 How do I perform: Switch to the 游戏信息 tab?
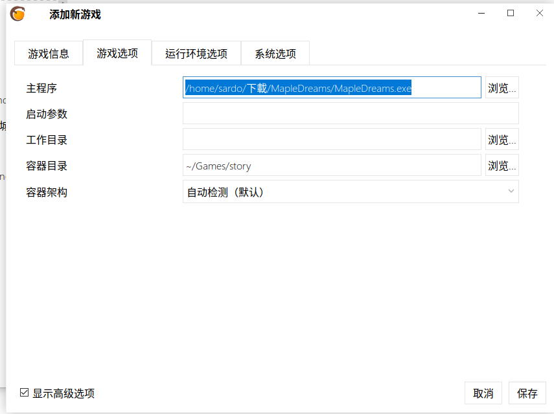click(x=48, y=53)
